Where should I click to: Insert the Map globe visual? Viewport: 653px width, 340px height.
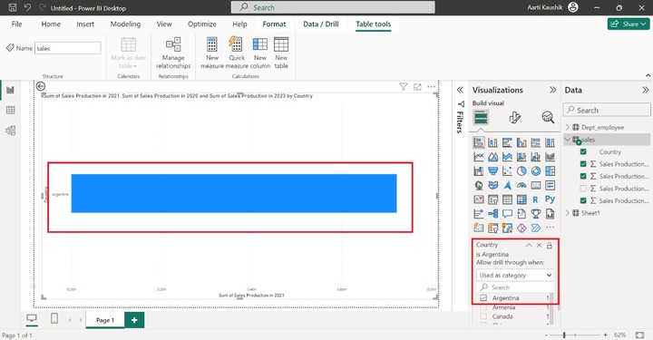[x=479, y=185]
